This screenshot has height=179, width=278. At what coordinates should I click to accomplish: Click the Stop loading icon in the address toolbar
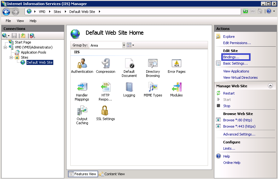coord(253,11)
